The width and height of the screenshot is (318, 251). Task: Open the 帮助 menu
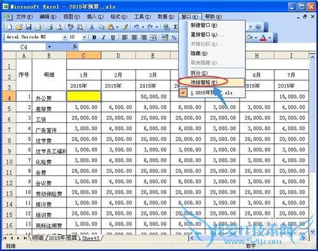[214, 17]
